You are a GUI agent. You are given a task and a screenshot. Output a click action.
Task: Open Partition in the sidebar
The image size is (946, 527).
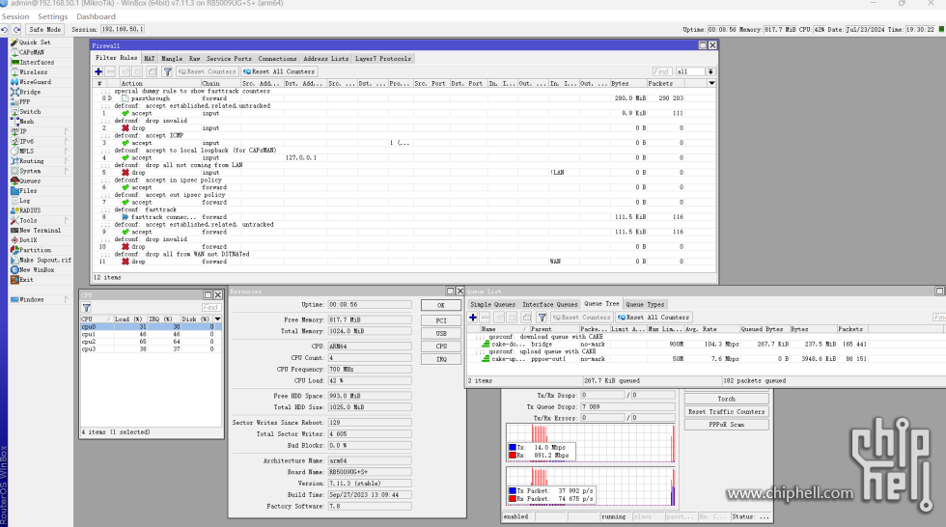pyautogui.click(x=35, y=250)
